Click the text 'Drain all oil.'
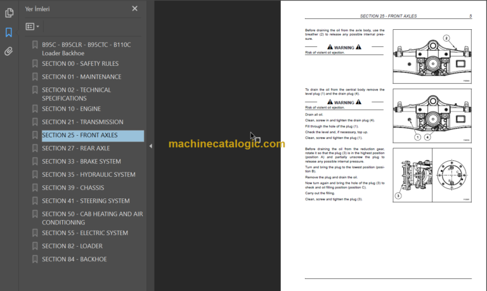Screen dimensions: 487x291 pyautogui.click(x=314, y=115)
